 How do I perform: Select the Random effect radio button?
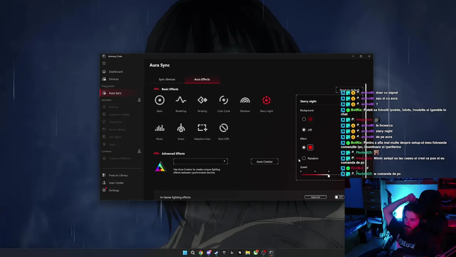coord(304,158)
